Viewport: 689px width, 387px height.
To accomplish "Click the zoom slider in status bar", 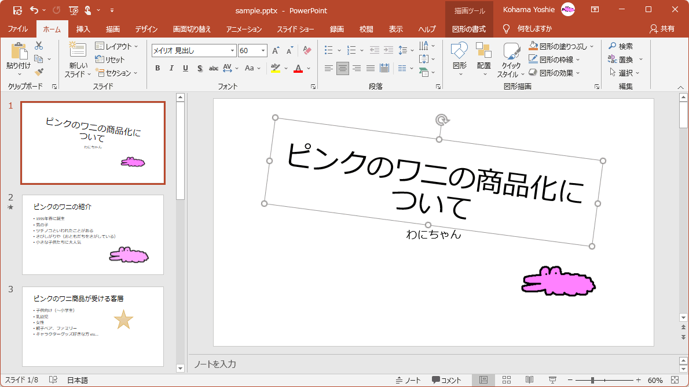I will (592, 380).
